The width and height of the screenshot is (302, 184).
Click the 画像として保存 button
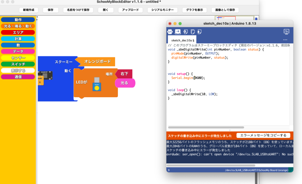225,10
